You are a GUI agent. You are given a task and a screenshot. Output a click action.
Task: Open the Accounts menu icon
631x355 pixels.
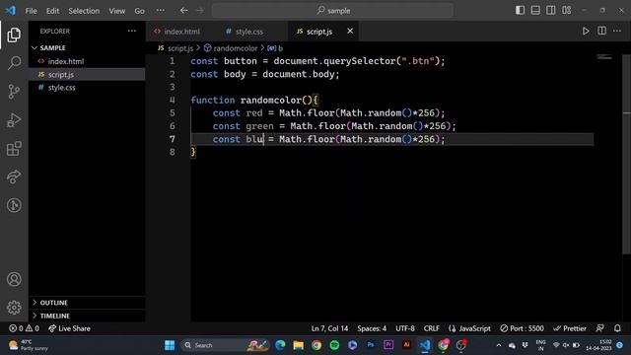(14, 279)
